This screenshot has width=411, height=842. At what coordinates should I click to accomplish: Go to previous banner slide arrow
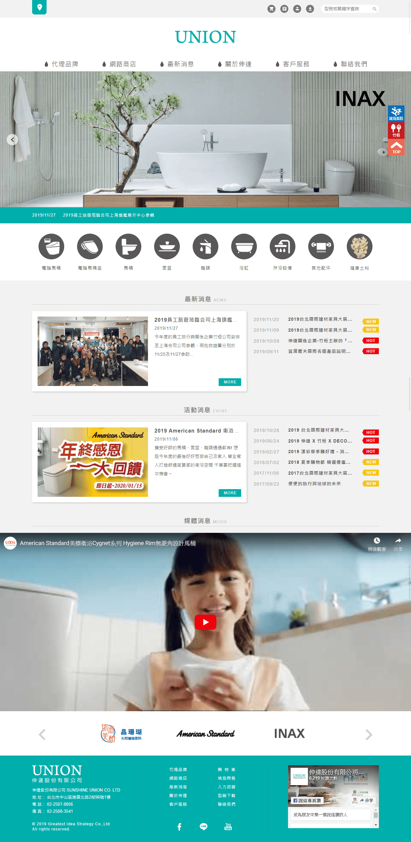click(x=13, y=139)
